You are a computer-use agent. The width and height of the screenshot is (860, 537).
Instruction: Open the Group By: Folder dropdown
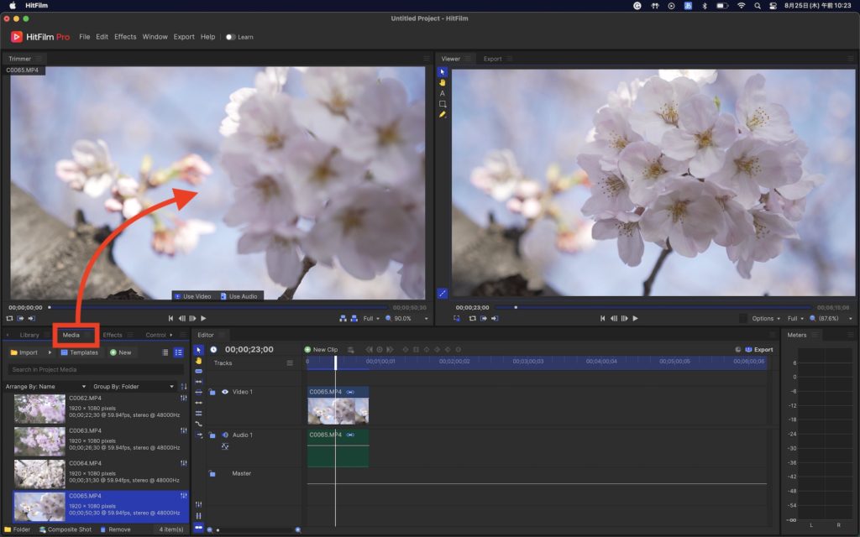pyautogui.click(x=134, y=387)
